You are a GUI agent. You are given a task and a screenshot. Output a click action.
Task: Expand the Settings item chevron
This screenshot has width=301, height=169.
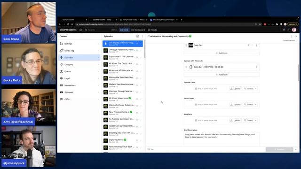click(98, 44)
